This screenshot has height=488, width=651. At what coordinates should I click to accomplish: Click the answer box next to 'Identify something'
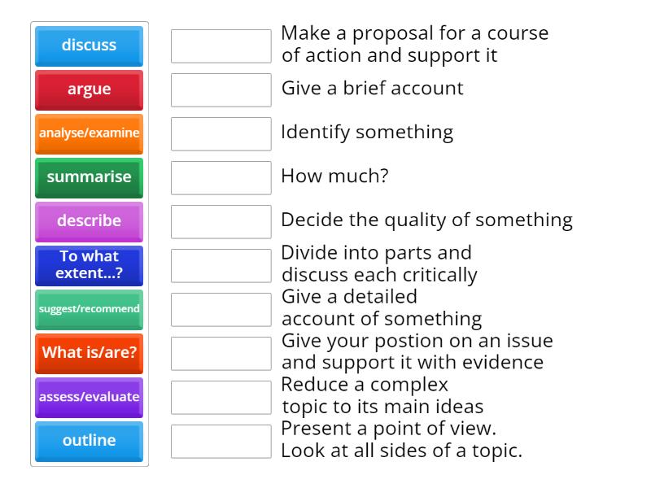click(x=221, y=133)
